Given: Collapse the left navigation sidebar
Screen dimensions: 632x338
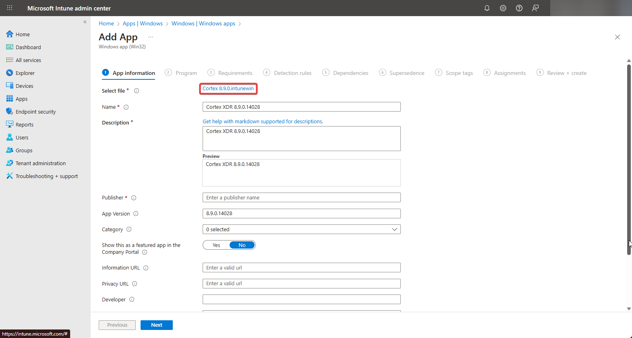Looking at the screenshot, I should [x=85, y=22].
